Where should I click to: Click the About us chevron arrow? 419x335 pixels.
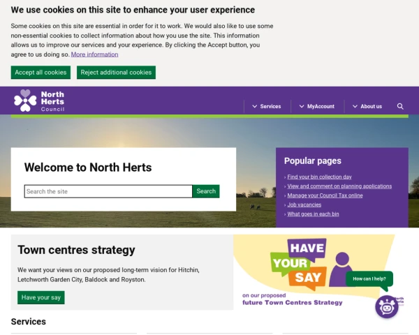pos(355,106)
